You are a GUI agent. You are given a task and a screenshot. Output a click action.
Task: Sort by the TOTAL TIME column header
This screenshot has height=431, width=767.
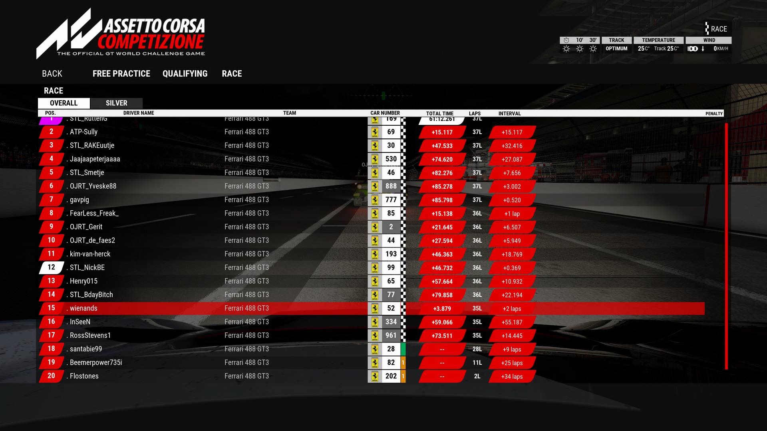[440, 114]
